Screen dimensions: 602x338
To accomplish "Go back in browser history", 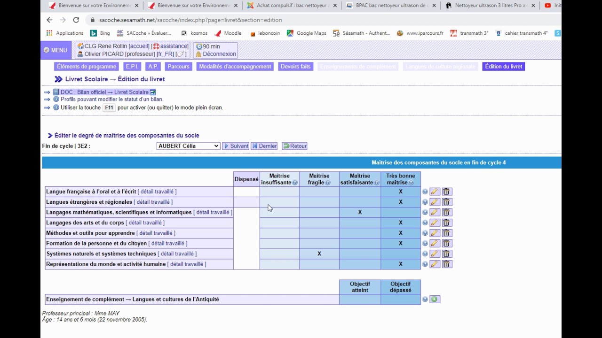I will pyautogui.click(x=49, y=20).
